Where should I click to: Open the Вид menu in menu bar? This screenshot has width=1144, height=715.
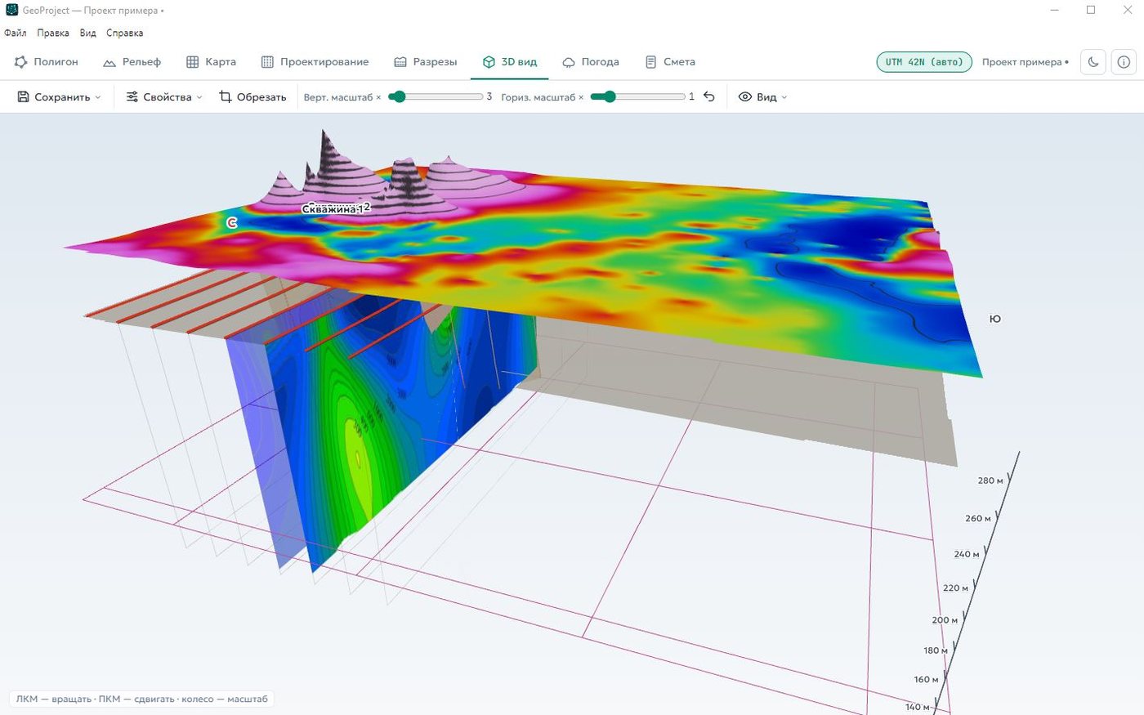pos(88,34)
